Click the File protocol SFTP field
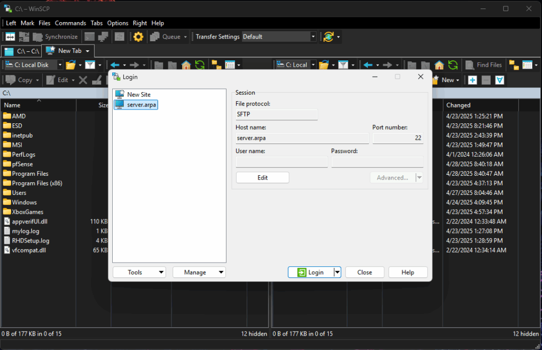This screenshot has height=350, width=542. coord(276,114)
